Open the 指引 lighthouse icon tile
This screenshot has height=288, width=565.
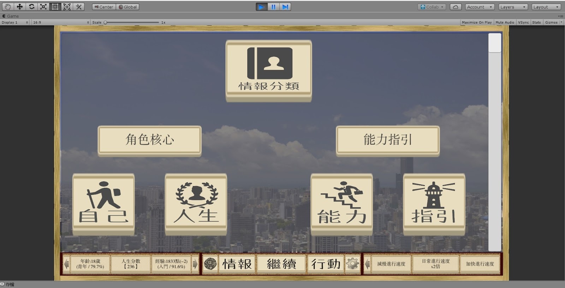pyautogui.click(x=434, y=204)
